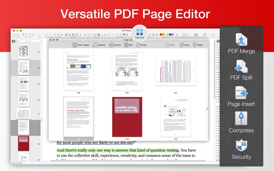274x171 pixels.
Task: Click the green highlighted sentence in document
Action: pos(118,150)
